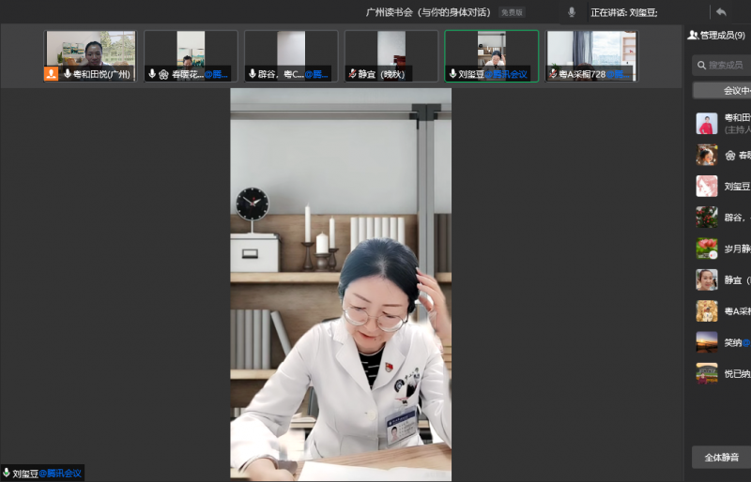Toggle mic icon beside 刘玺豆 name at bottom-left
Viewport: 751px width, 482px height.
[x=7, y=474]
